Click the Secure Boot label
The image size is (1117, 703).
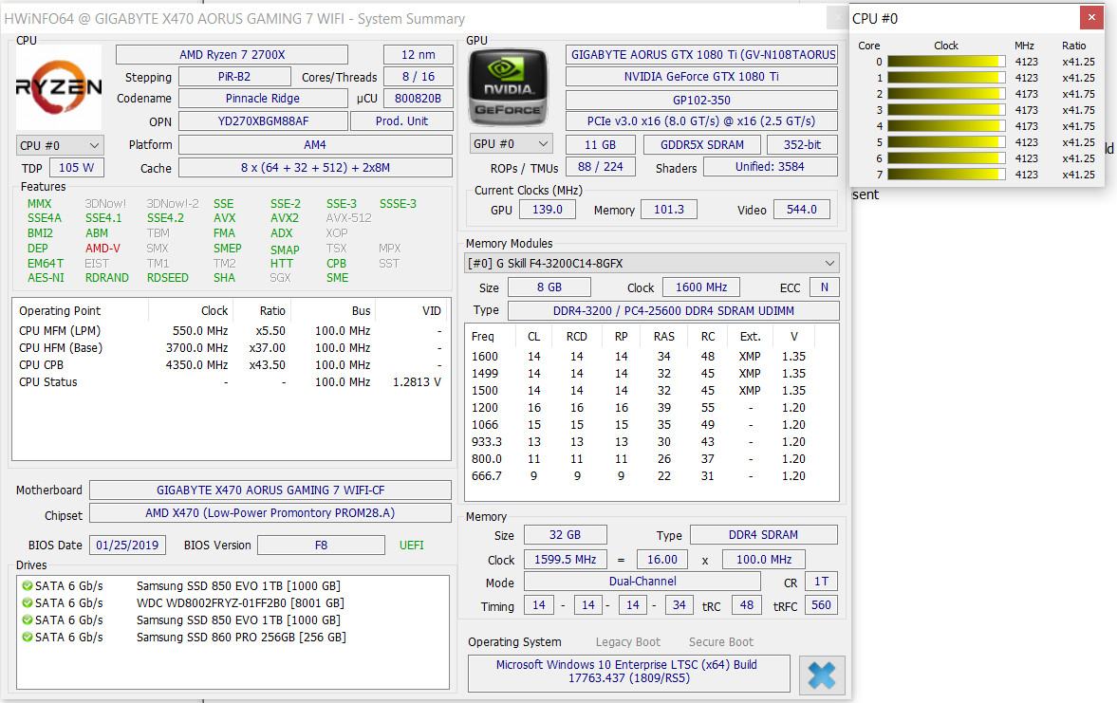[x=720, y=641]
